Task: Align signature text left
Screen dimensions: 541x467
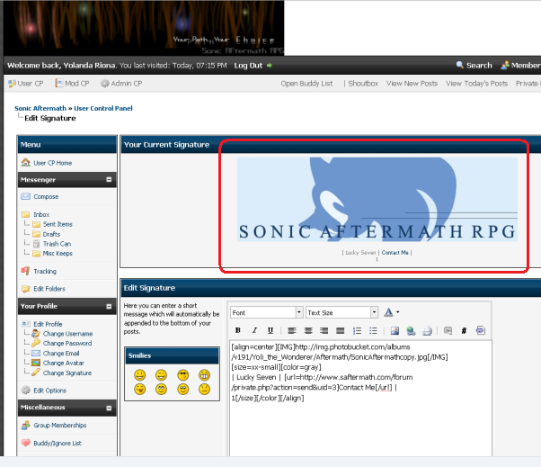Action: pyautogui.click(x=292, y=330)
